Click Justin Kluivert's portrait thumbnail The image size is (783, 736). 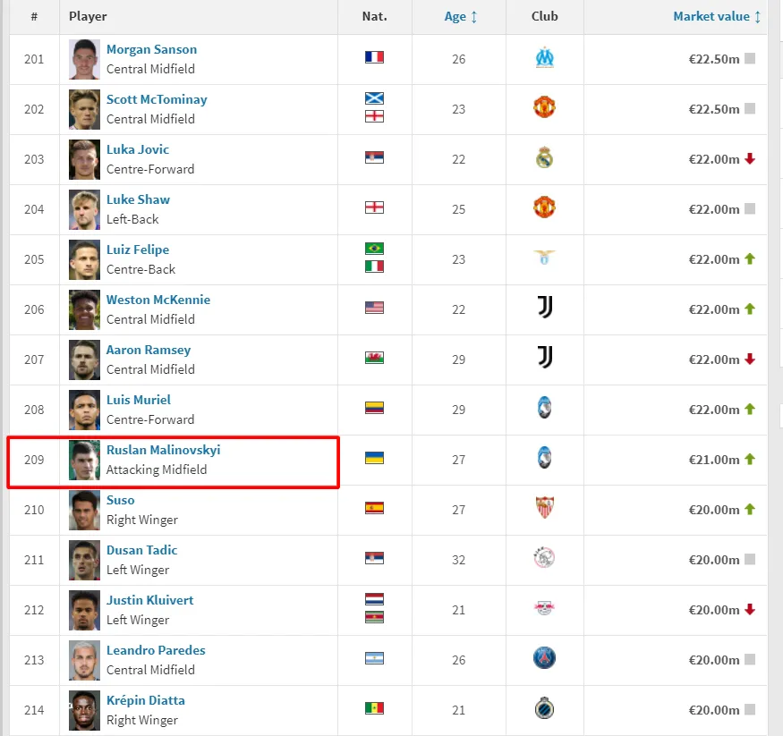point(85,610)
